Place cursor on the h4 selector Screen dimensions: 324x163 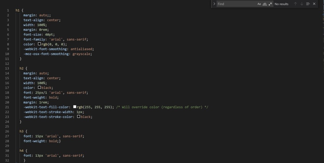(x=21, y=151)
